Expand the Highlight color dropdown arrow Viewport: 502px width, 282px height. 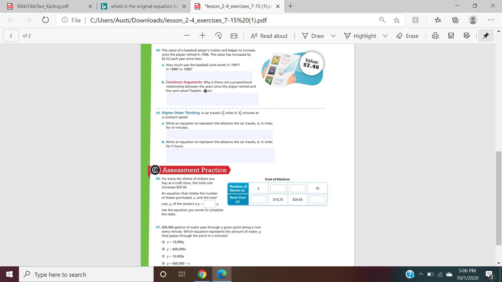pyautogui.click(x=385, y=36)
